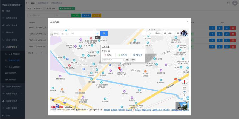Open the route planning icon in search box

pyautogui.click(x=98, y=33)
